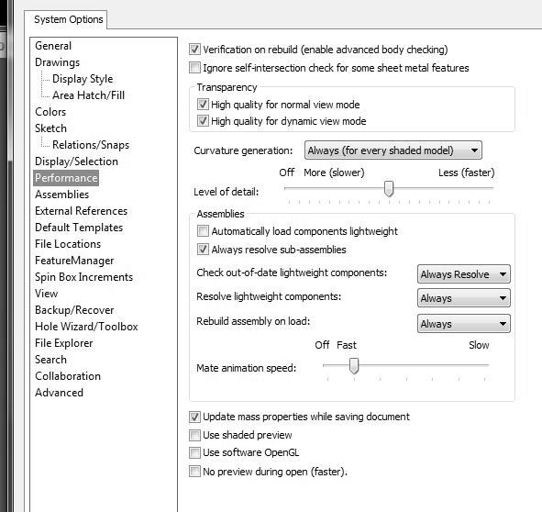Open Check out-of-date lightweight components dropdown
Screen dimensions: 542x512
click(x=463, y=274)
